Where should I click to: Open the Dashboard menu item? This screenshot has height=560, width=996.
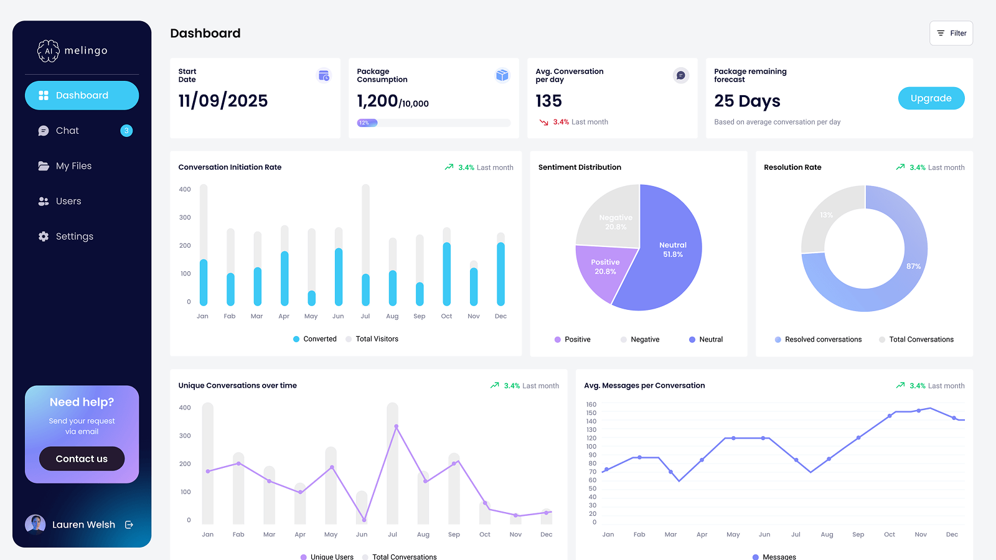(x=82, y=95)
